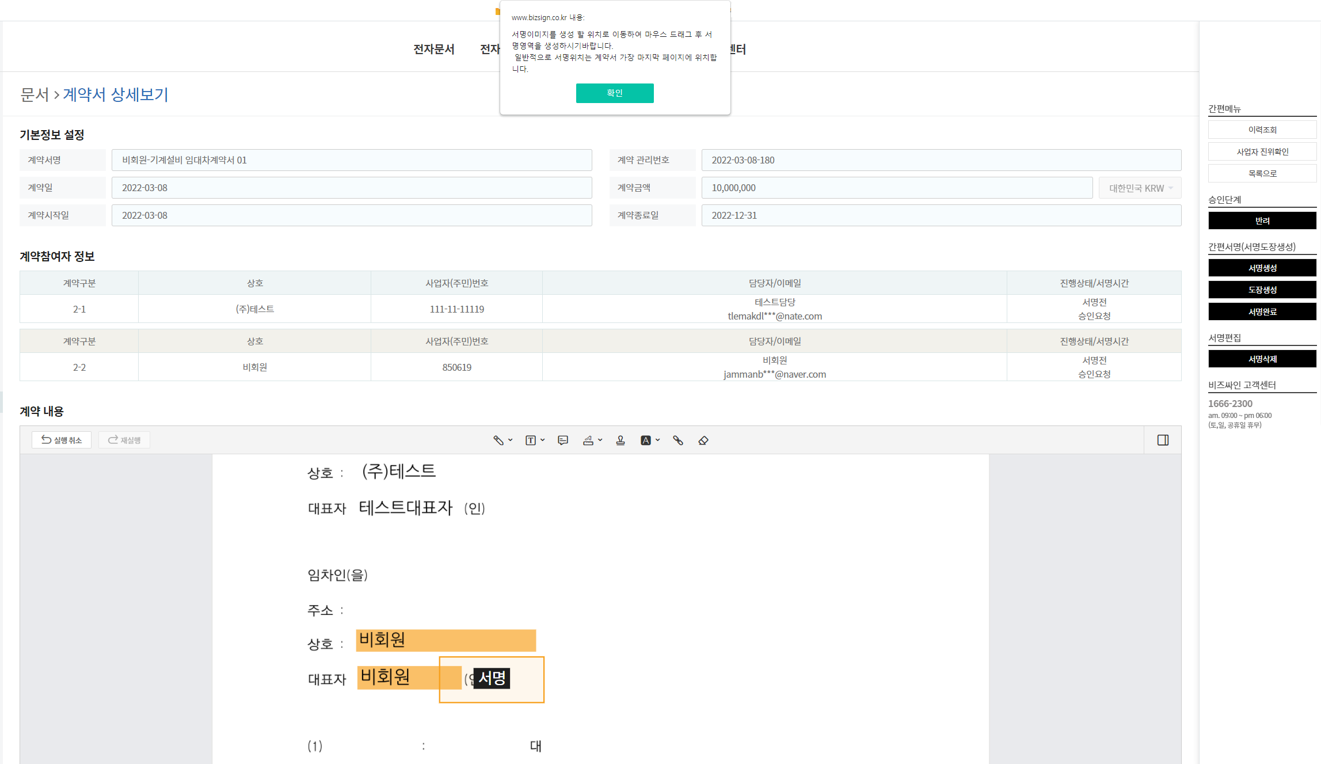Screen dimensions: 1321x764
Task: Click the 서명완료 button
Action: 1262,312
